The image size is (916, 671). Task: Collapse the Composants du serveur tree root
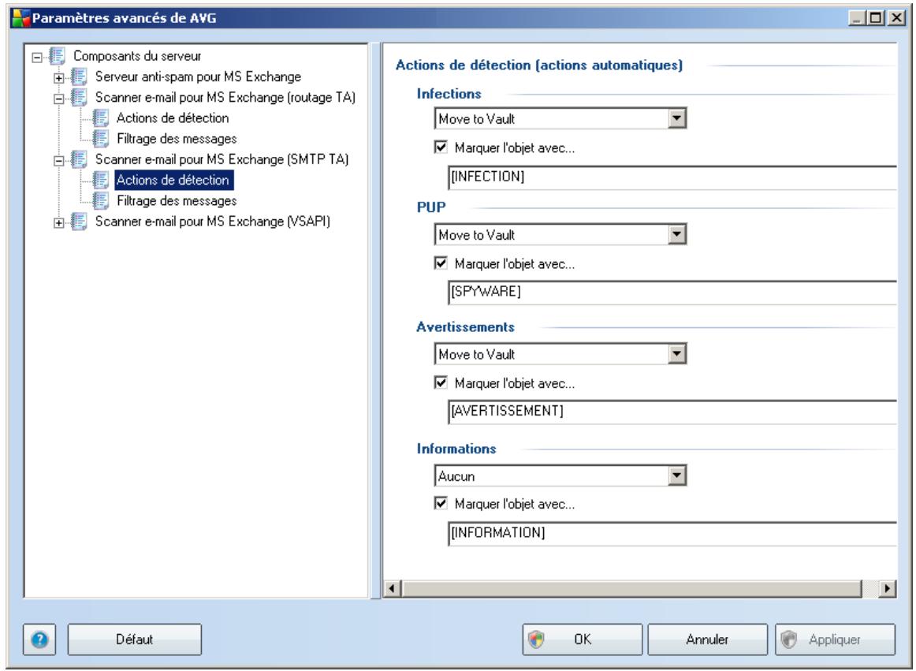(x=37, y=58)
